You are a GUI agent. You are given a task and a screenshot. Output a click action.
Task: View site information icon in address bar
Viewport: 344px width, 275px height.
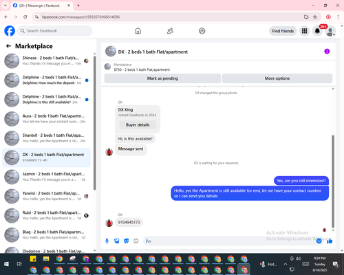click(x=36, y=17)
